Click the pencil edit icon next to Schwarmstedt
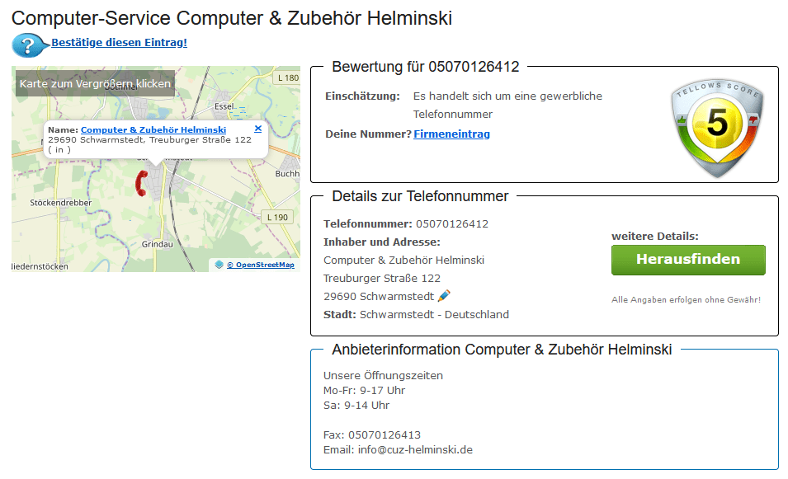 444,296
